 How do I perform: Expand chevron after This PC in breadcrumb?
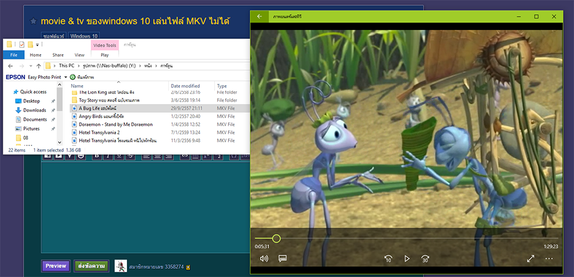point(78,66)
